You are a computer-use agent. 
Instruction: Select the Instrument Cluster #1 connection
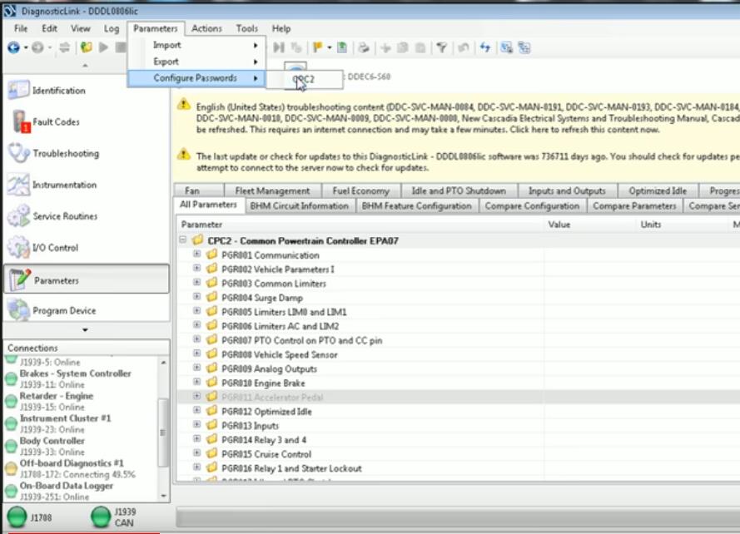point(65,423)
